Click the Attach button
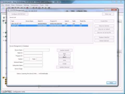 (x=65, y=57)
